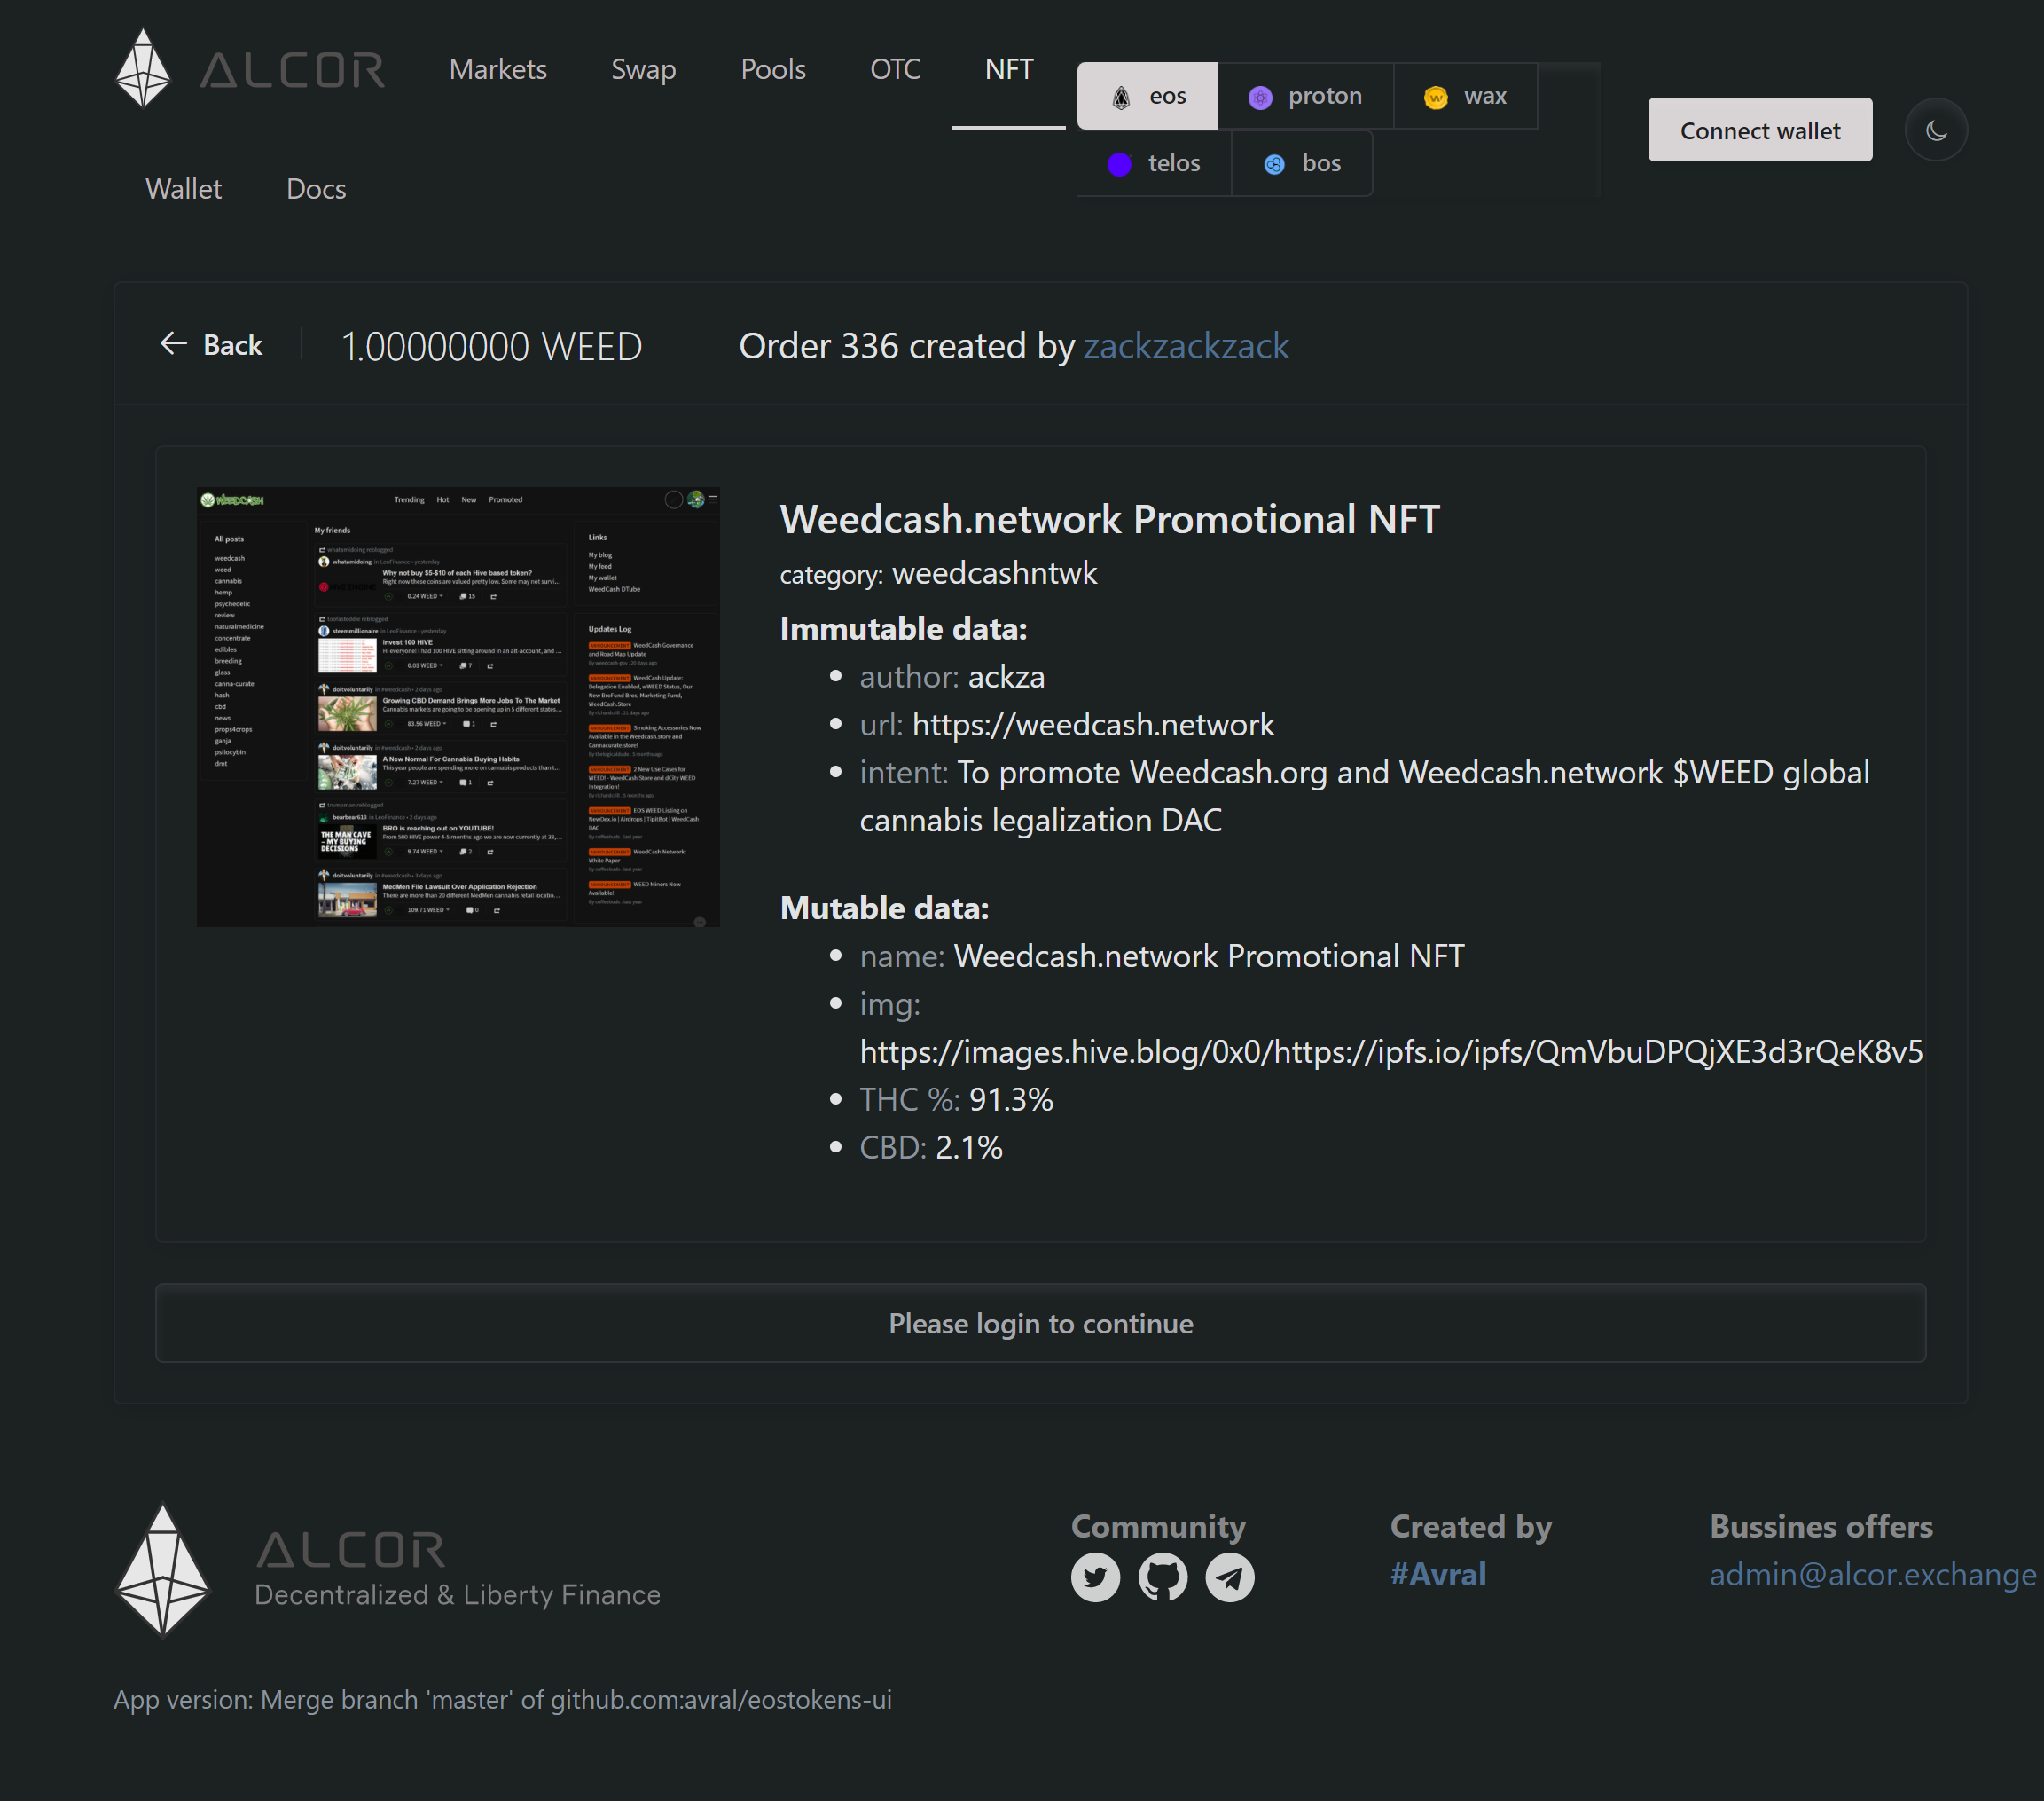Click the THC % 91.3% value
2044x1801 pixels.
pyautogui.click(x=1011, y=1099)
